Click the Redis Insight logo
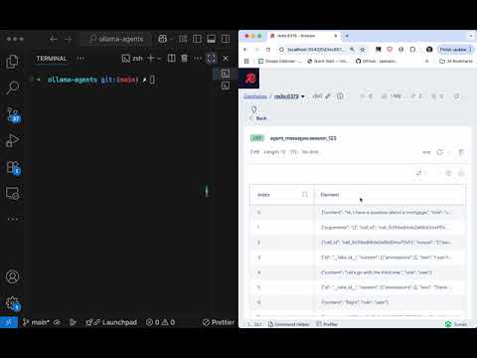477x358 pixels. [249, 79]
